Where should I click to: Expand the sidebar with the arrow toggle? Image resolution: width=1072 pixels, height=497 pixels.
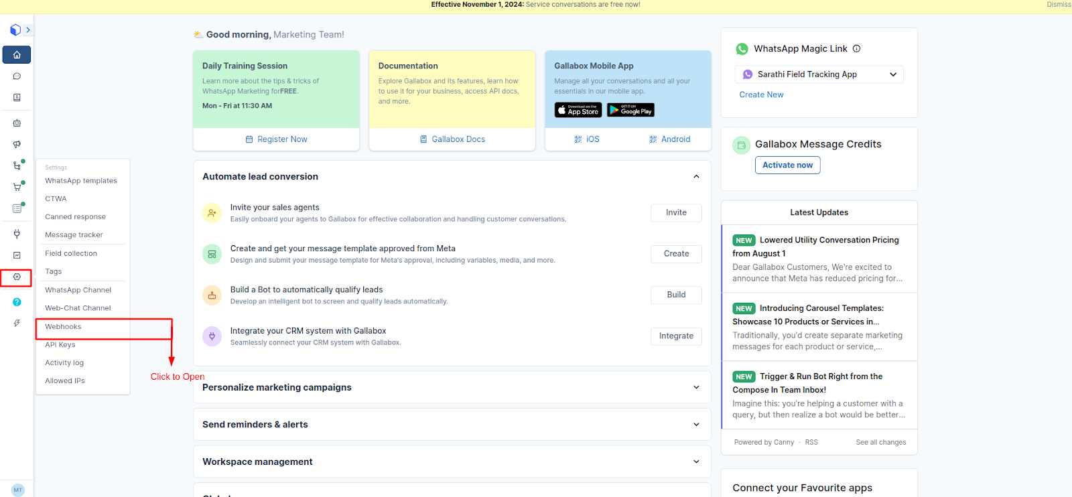27,30
